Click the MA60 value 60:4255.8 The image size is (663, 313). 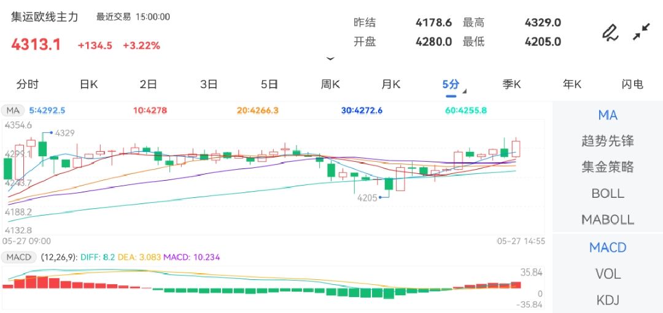466,110
